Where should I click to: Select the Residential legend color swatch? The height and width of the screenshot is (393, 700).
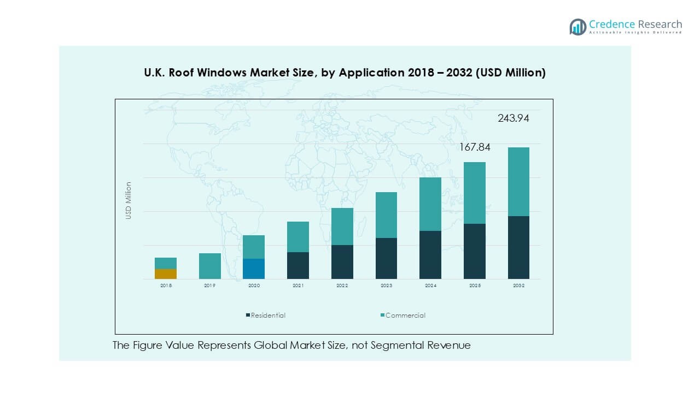248,315
